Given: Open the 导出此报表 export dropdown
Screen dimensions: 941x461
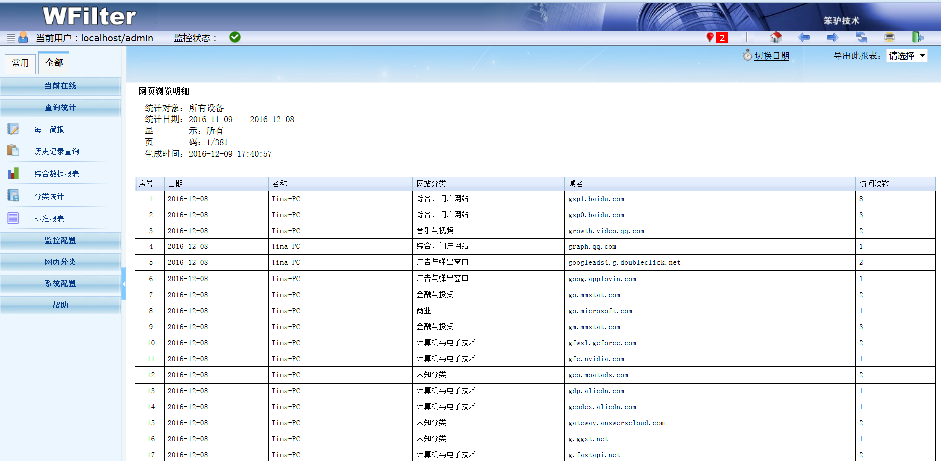Looking at the screenshot, I should coord(907,56).
